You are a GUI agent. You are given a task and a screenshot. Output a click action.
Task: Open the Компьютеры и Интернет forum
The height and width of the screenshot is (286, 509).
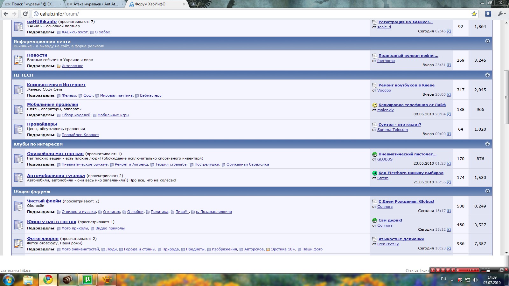click(56, 85)
